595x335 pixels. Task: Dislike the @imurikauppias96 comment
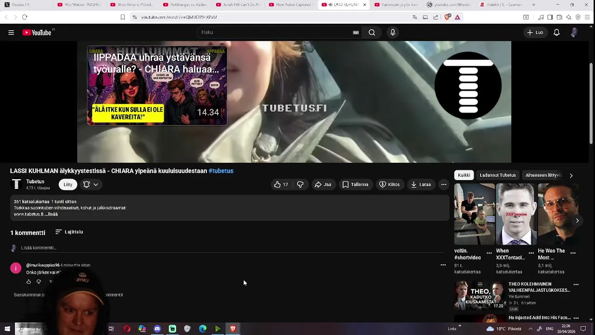coord(39,281)
